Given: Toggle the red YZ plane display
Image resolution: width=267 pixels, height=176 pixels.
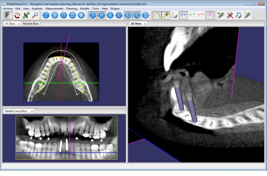Looking at the screenshot, I should [201, 15].
